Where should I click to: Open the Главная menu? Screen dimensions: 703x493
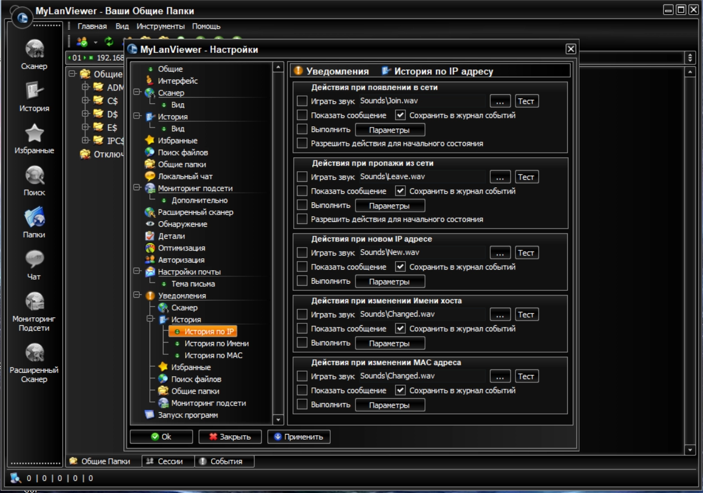pos(92,26)
